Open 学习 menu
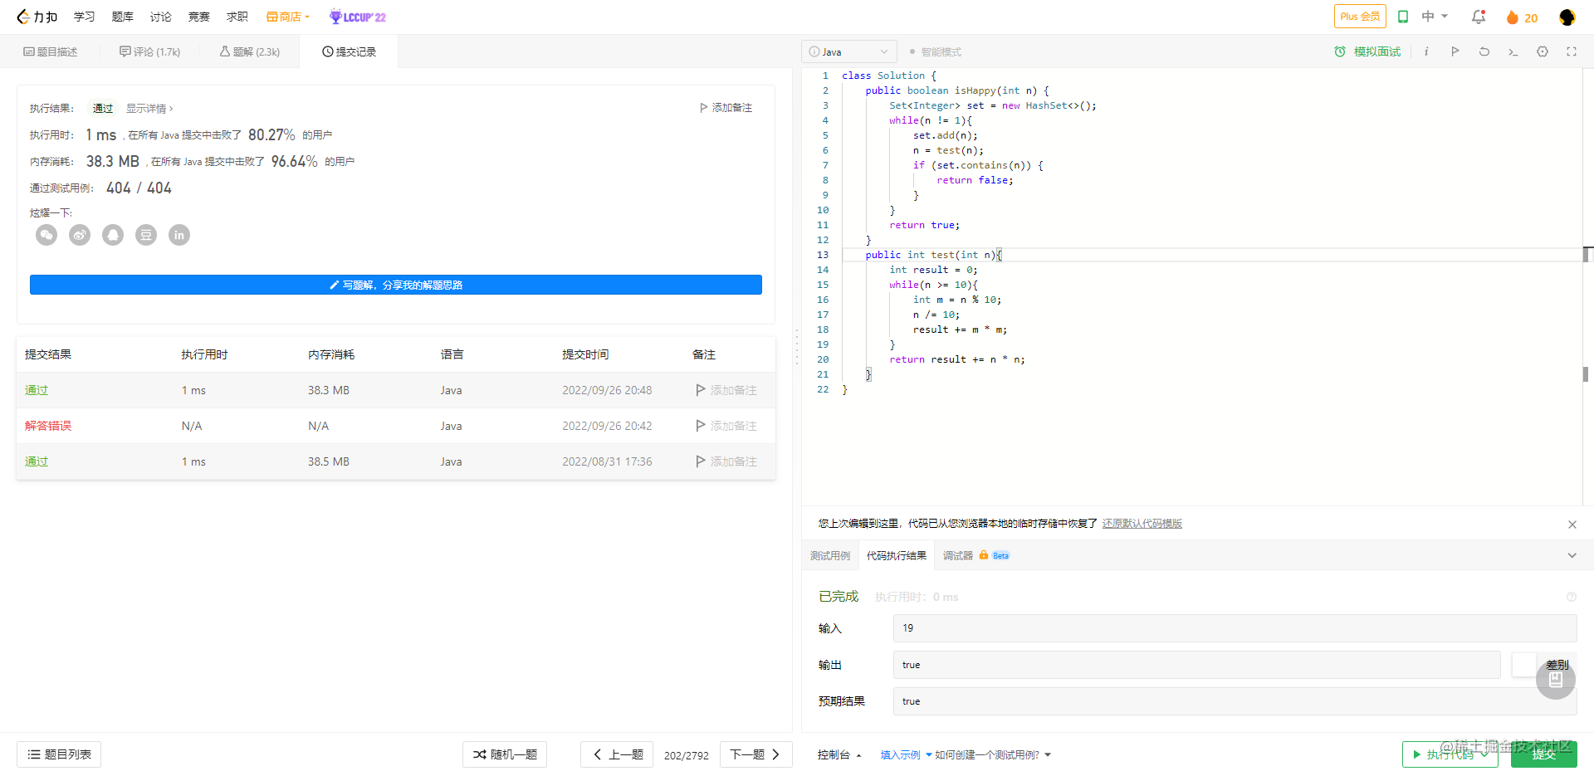Image resolution: width=1594 pixels, height=776 pixels. point(84,17)
